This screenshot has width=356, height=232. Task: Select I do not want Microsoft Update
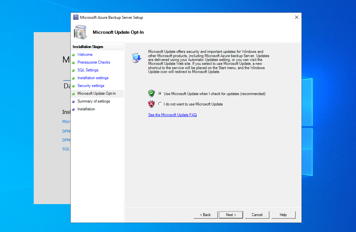(x=160, y=104)
